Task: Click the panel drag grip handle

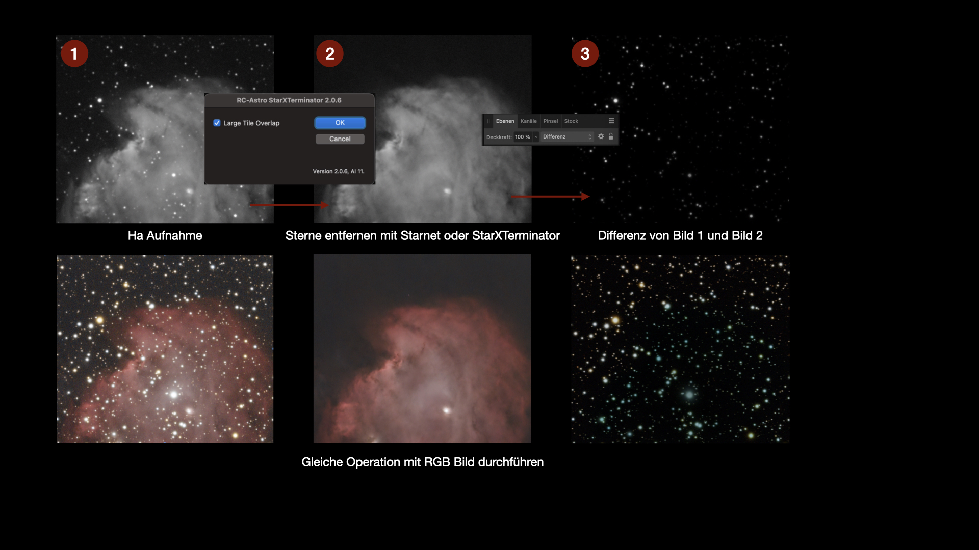Action: (x=488, y=121)
